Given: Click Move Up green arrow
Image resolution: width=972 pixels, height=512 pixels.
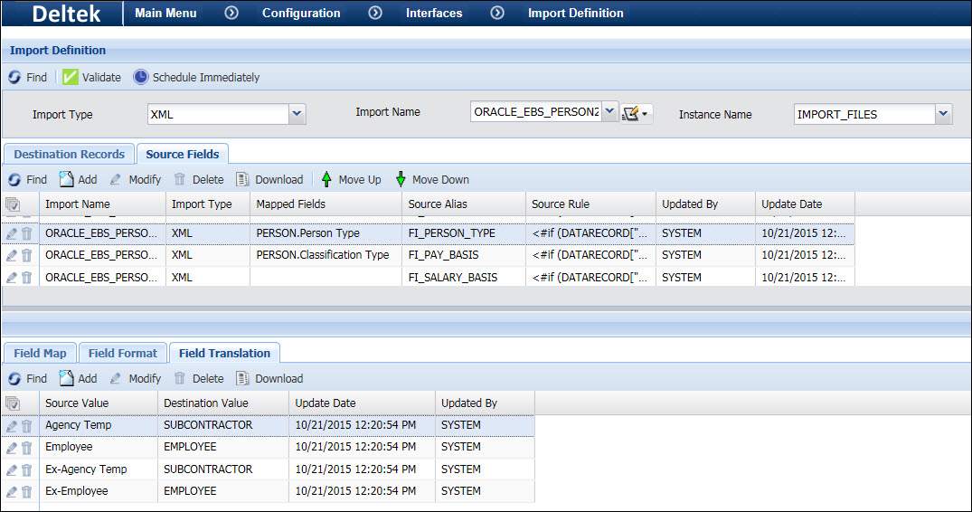Looking at the screenshot, I should click(326, 179).
